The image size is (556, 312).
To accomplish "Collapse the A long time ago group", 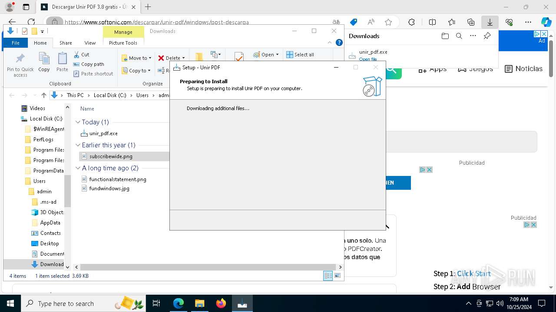I will [x=78, y=168].
